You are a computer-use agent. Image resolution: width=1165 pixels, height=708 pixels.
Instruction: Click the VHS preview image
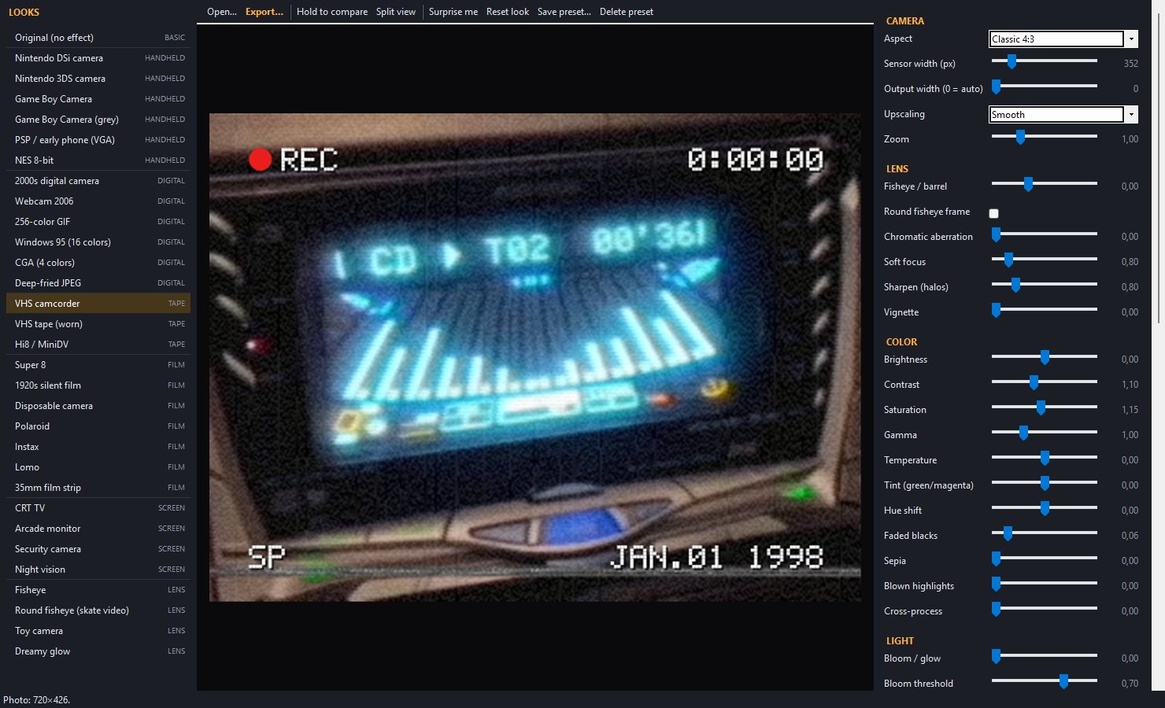point(535,358)
